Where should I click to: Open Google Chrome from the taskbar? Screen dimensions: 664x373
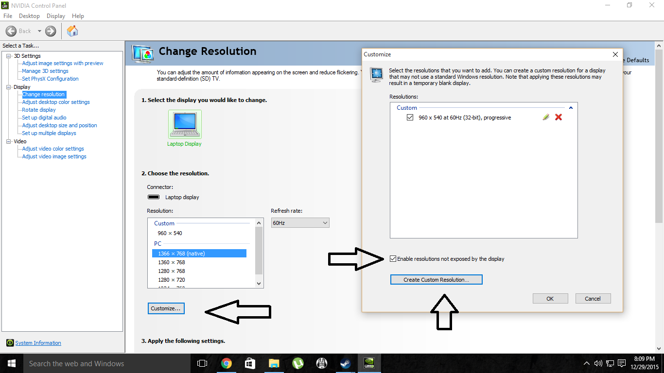point(226,363)
